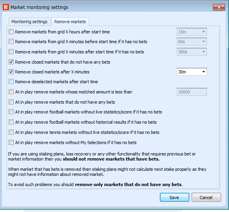Switch to the Monitoring settings tab
Screen dimensions: 229x212
coord(29,22)
